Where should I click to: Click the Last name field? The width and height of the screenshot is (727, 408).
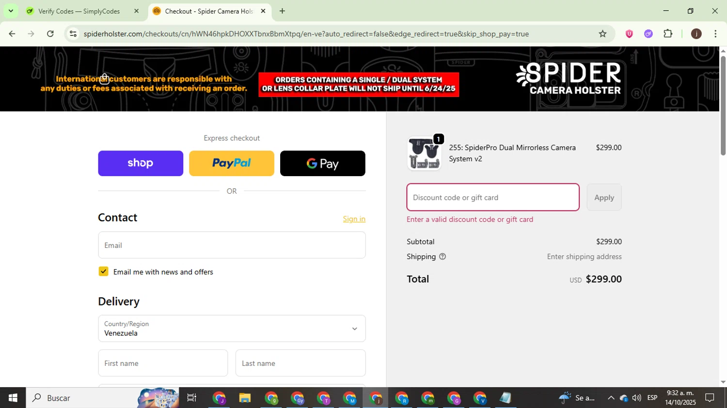(x=300, y=363)
